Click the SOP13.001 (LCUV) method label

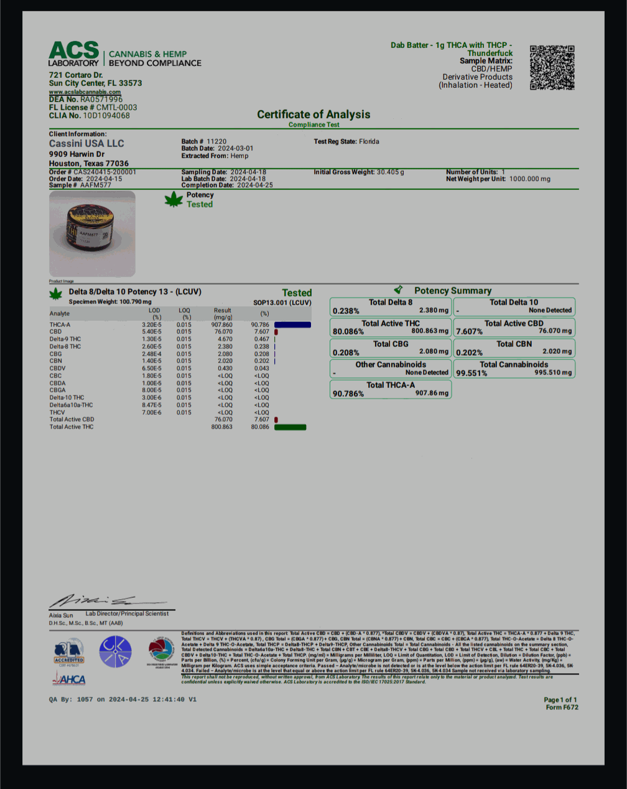point(282,303)
